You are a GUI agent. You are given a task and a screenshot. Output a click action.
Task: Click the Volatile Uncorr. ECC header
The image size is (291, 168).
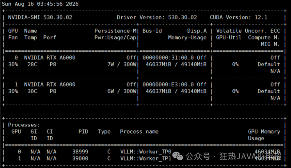(x=248, y=31)
